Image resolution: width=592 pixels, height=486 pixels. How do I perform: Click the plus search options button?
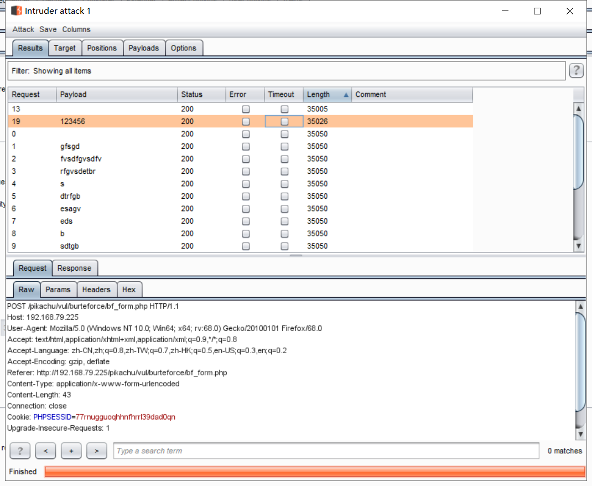coord(71,451)
